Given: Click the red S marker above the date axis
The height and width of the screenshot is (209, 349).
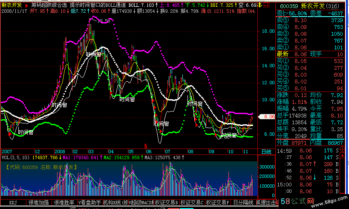Looking at the screenshot, I should [x=146, y=146].
